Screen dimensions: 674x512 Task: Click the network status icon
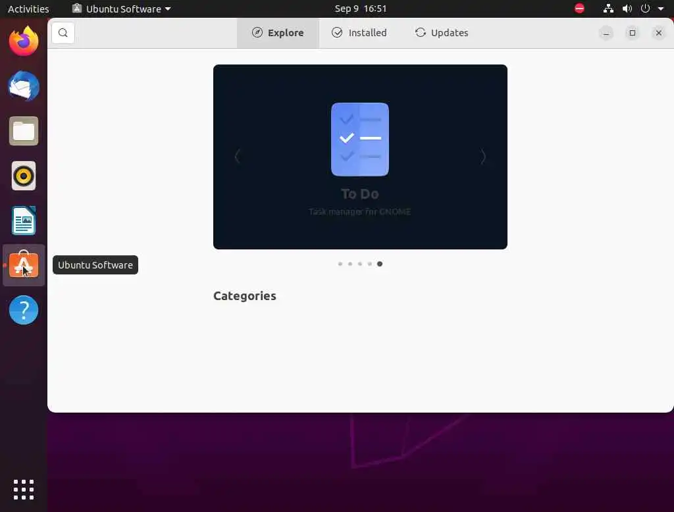pyautogui.click(x=608, y=9)
